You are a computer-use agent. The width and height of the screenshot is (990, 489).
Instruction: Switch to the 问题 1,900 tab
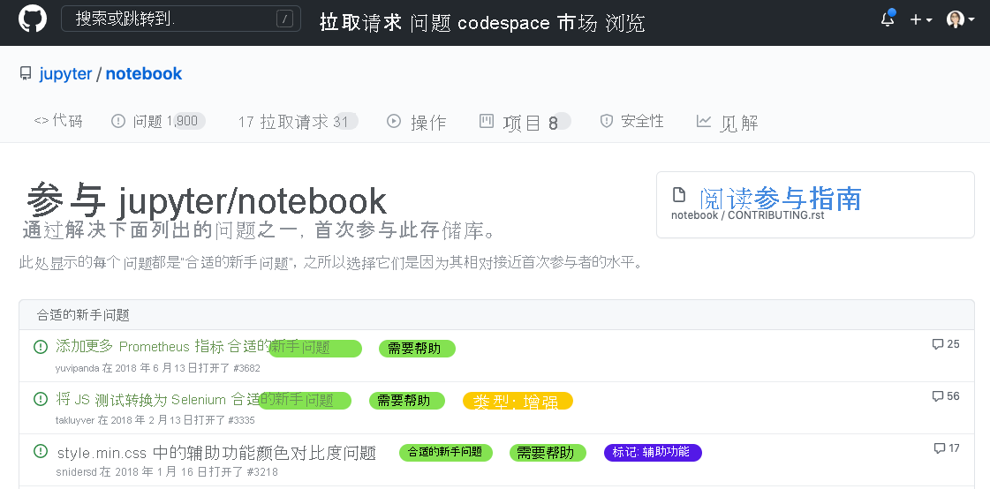pyautogui.click(x=158, y=121)
